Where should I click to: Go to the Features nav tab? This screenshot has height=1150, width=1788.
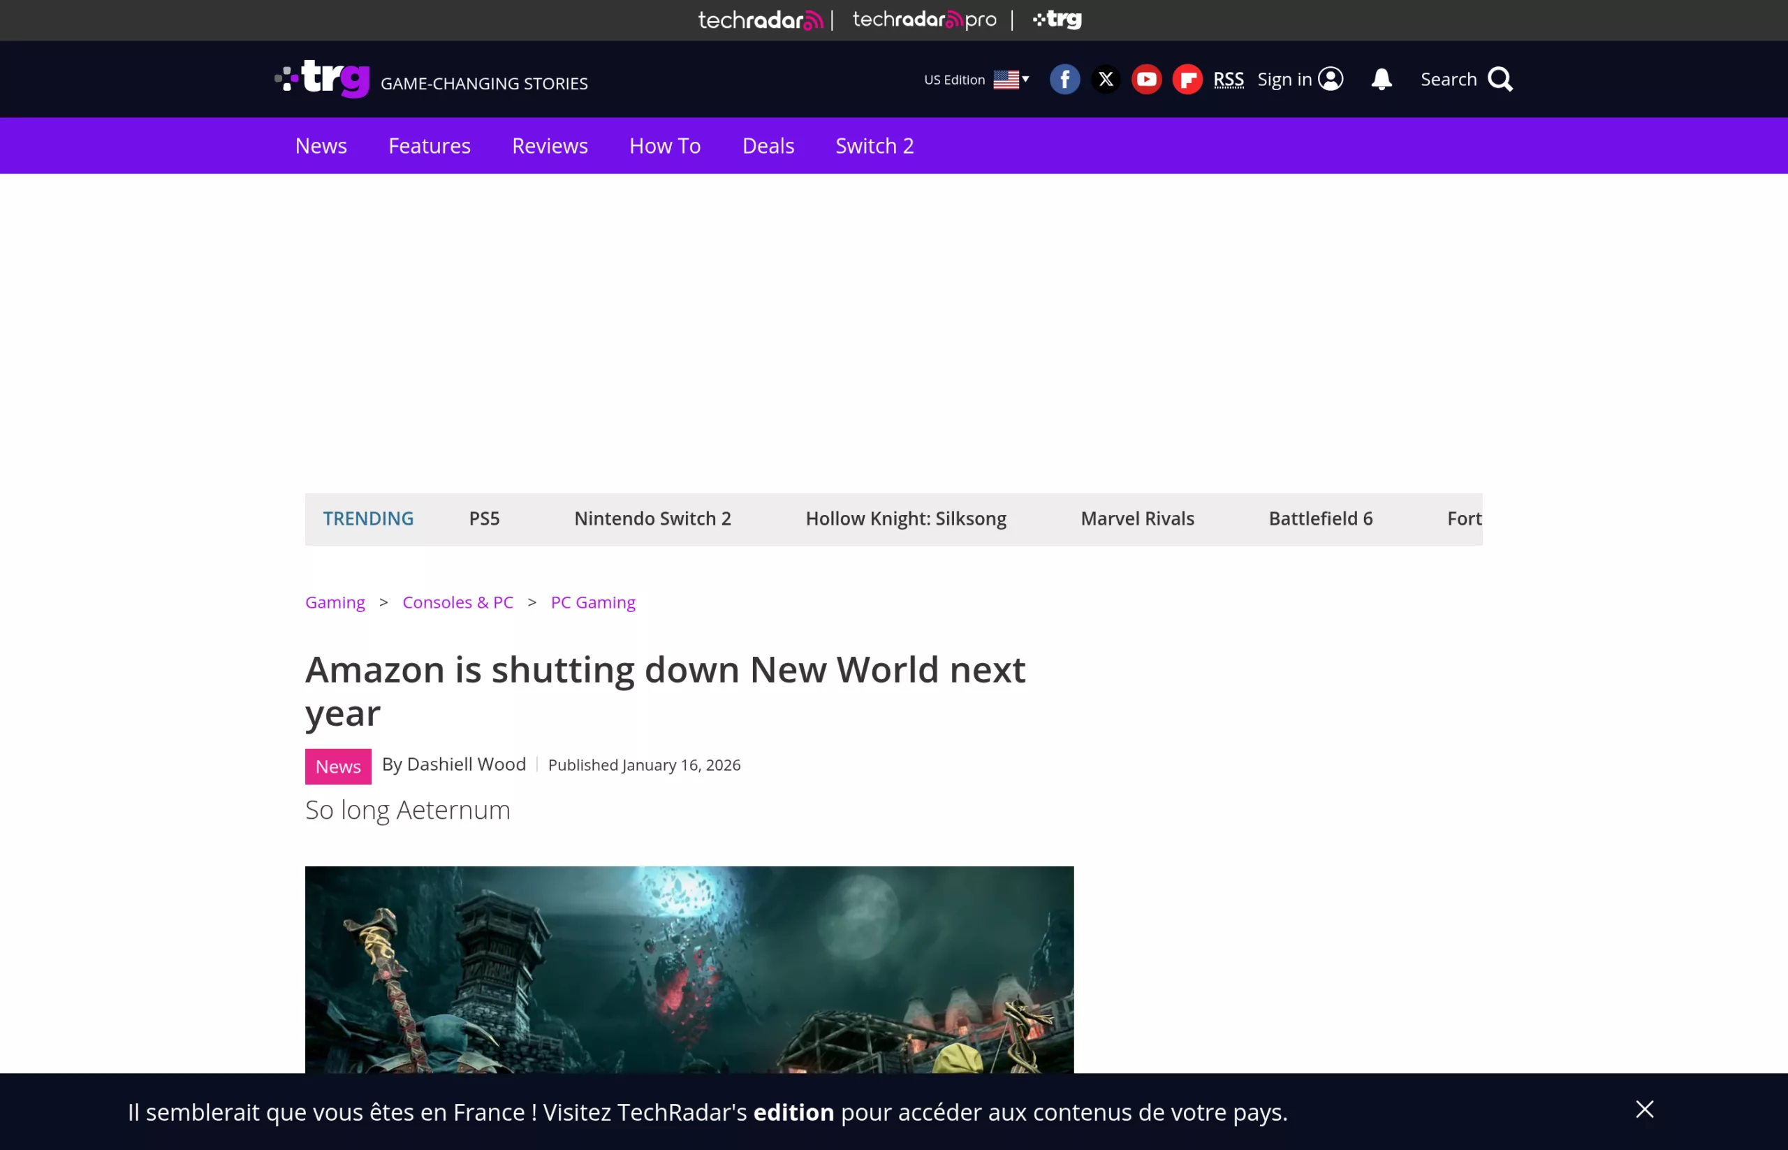[x=430, y=145]
